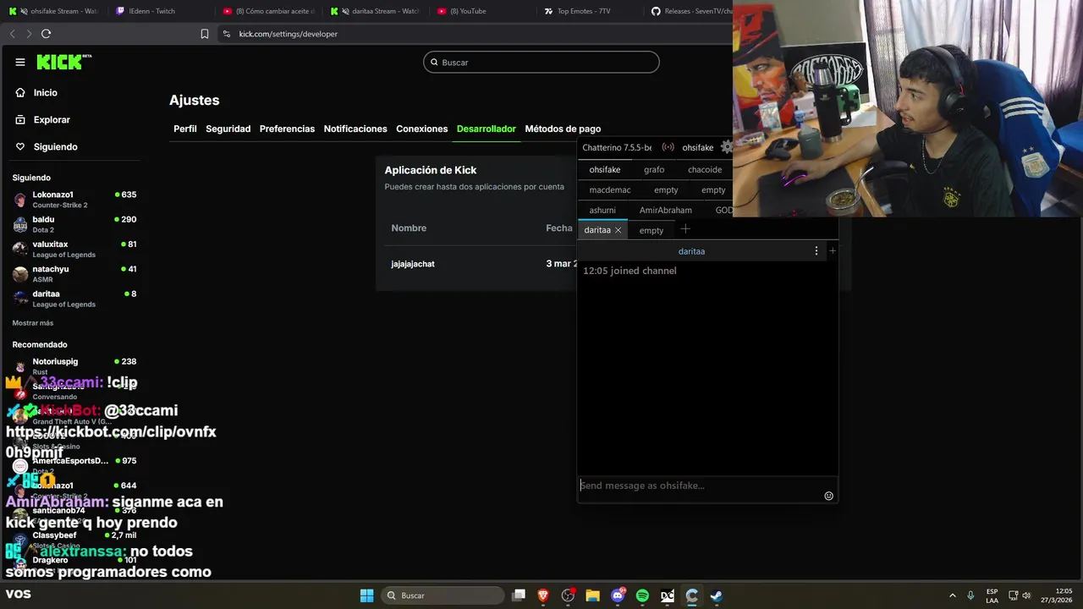The height and width of the screenshot is (609, 1083).
Task: Switch to the macdemac Chatterino tab
Action: [x=610, y=189]
